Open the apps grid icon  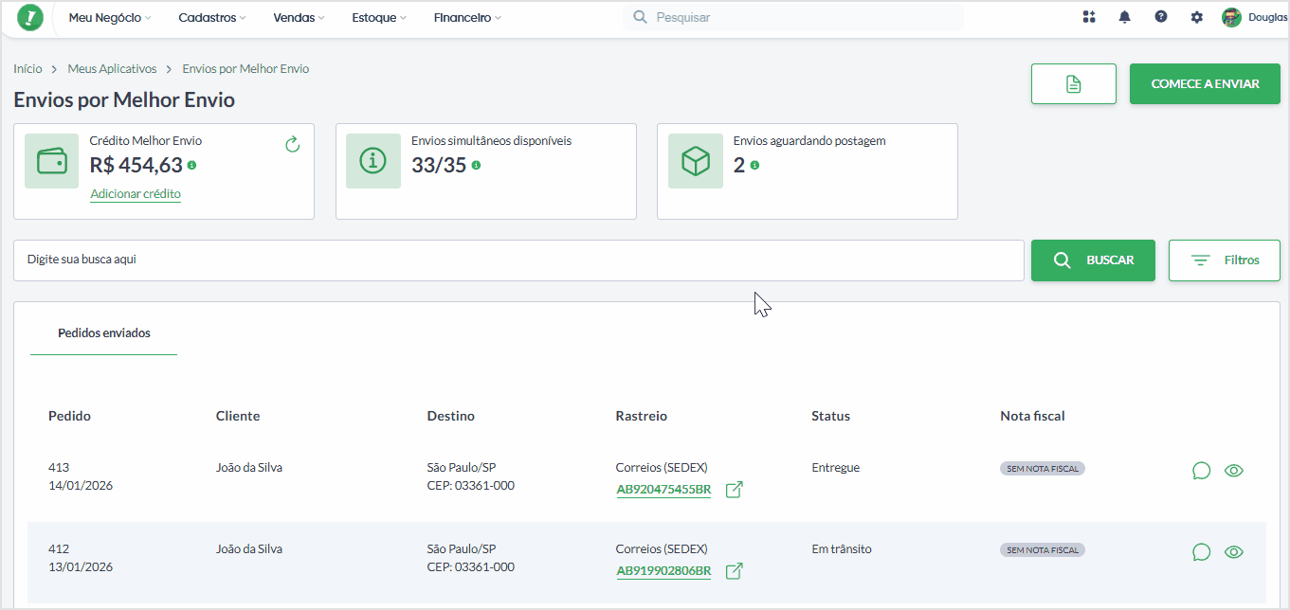(1088, 17)
